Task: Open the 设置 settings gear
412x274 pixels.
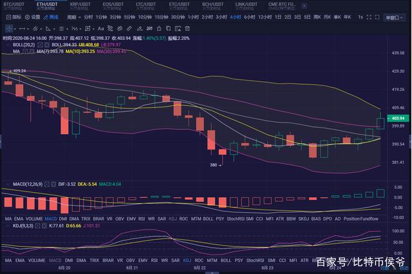Action: 33,17
